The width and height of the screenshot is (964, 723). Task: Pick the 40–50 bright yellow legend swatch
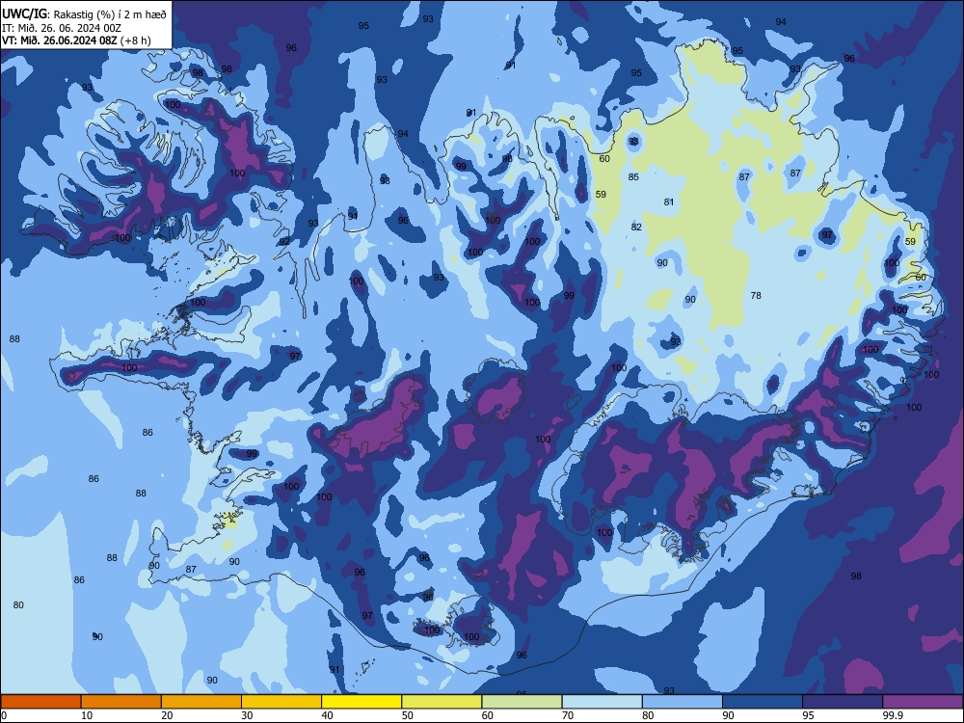[x=361, y=702]
